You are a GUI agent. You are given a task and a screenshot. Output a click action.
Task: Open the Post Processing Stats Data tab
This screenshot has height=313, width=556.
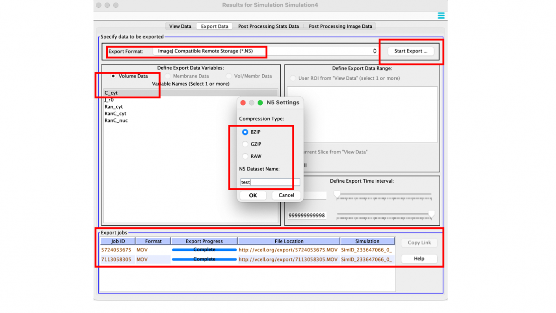click(268, 26)
